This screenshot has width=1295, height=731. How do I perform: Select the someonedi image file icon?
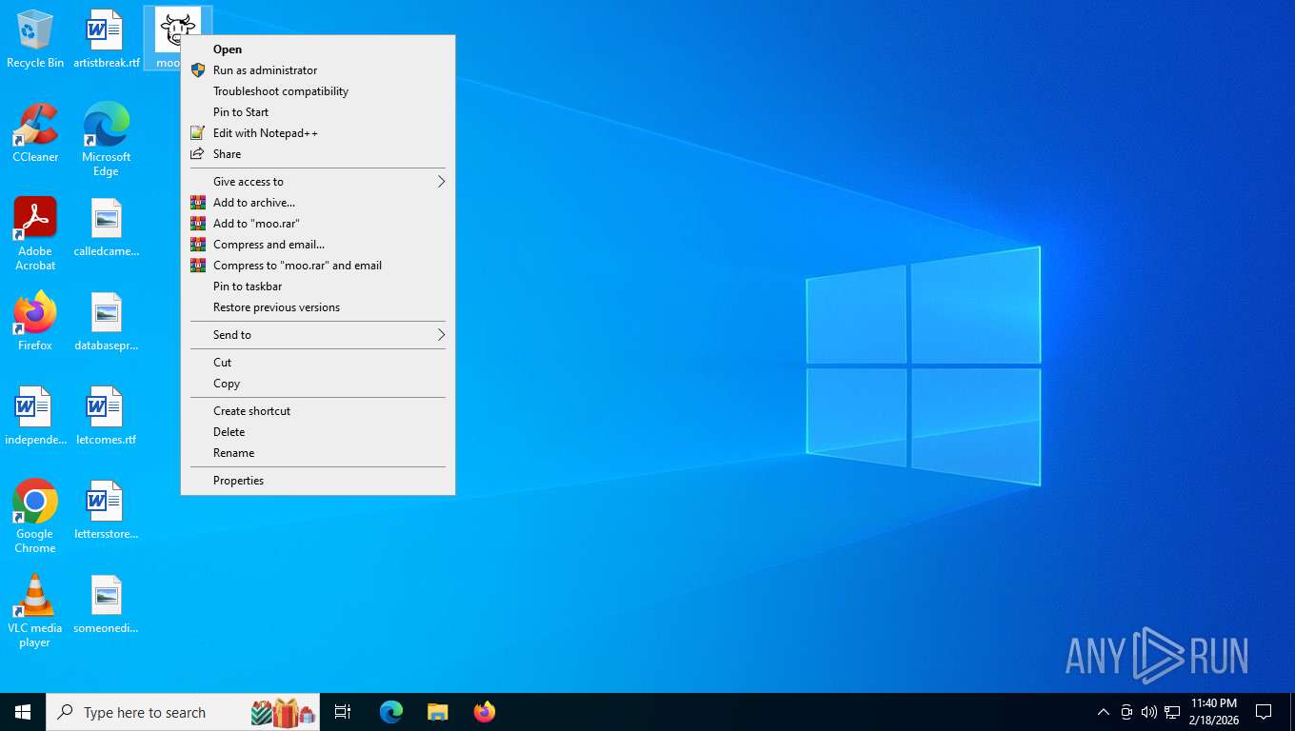click(x=106, y=604)
